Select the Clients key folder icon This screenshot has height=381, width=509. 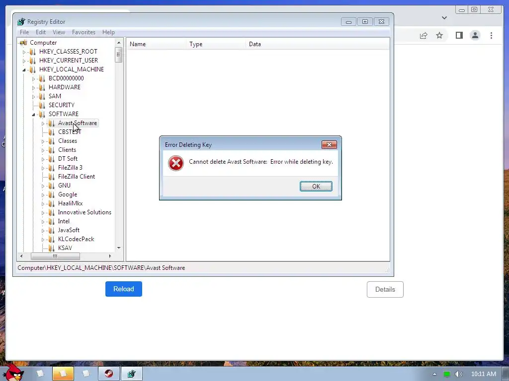tap(51, 150)
